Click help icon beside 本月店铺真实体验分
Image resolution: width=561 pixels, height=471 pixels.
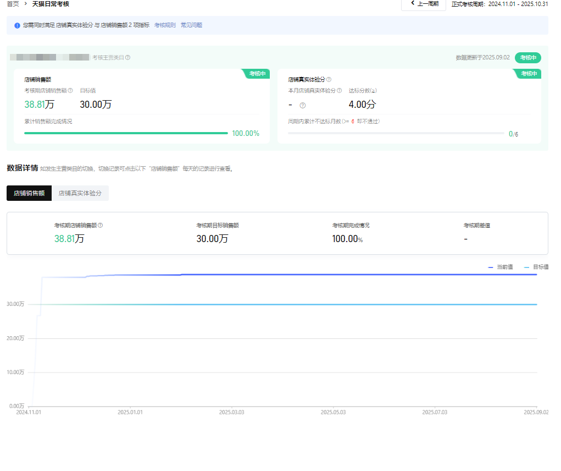(339, 91)
